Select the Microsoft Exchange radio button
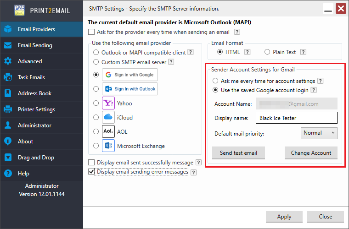Viewport: 349px width, 229px height. click(96, 146)
